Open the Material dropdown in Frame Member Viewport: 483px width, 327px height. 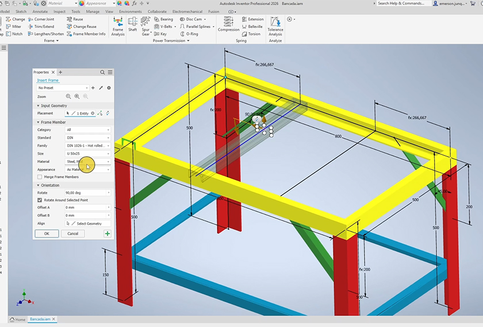pyautogui.click(x=88, y=162)
